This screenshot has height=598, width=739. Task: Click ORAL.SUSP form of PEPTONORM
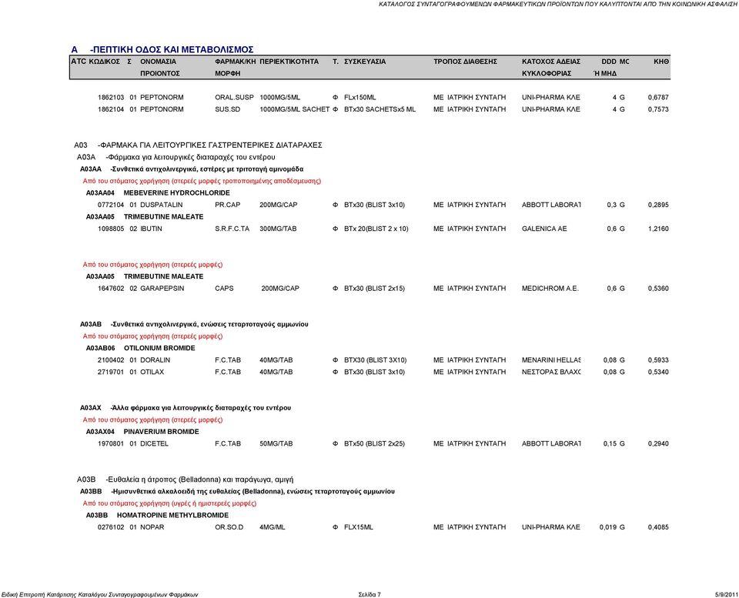click(234, 98)
